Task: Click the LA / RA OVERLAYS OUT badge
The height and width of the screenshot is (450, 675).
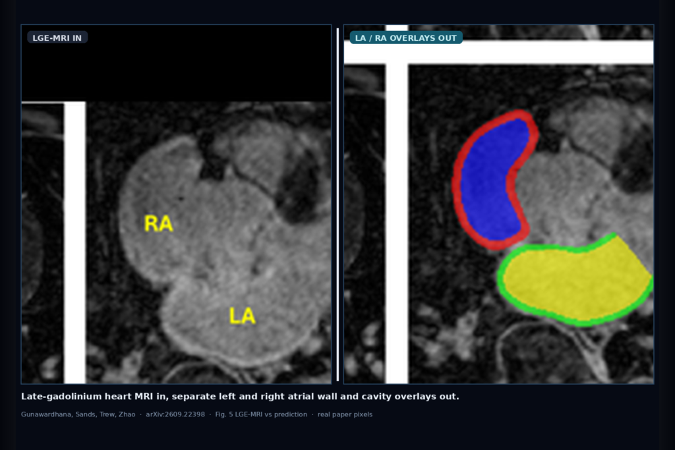Action: coord(406,38)
